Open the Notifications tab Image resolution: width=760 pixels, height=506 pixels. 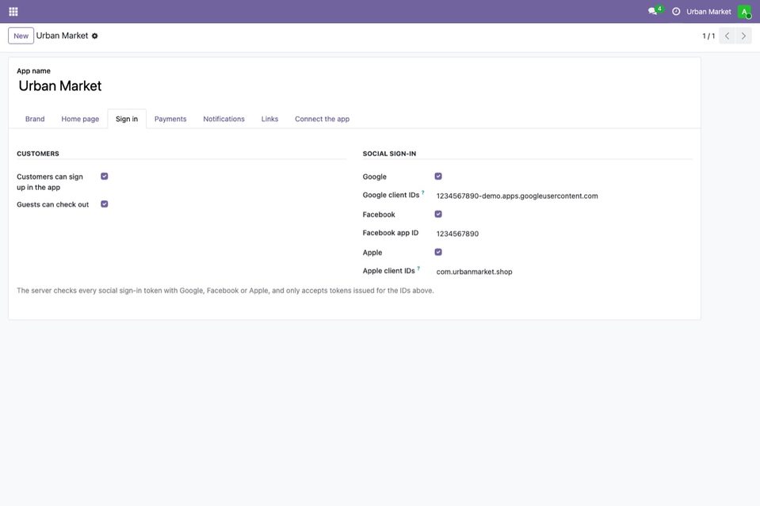(x=224, y=119)
